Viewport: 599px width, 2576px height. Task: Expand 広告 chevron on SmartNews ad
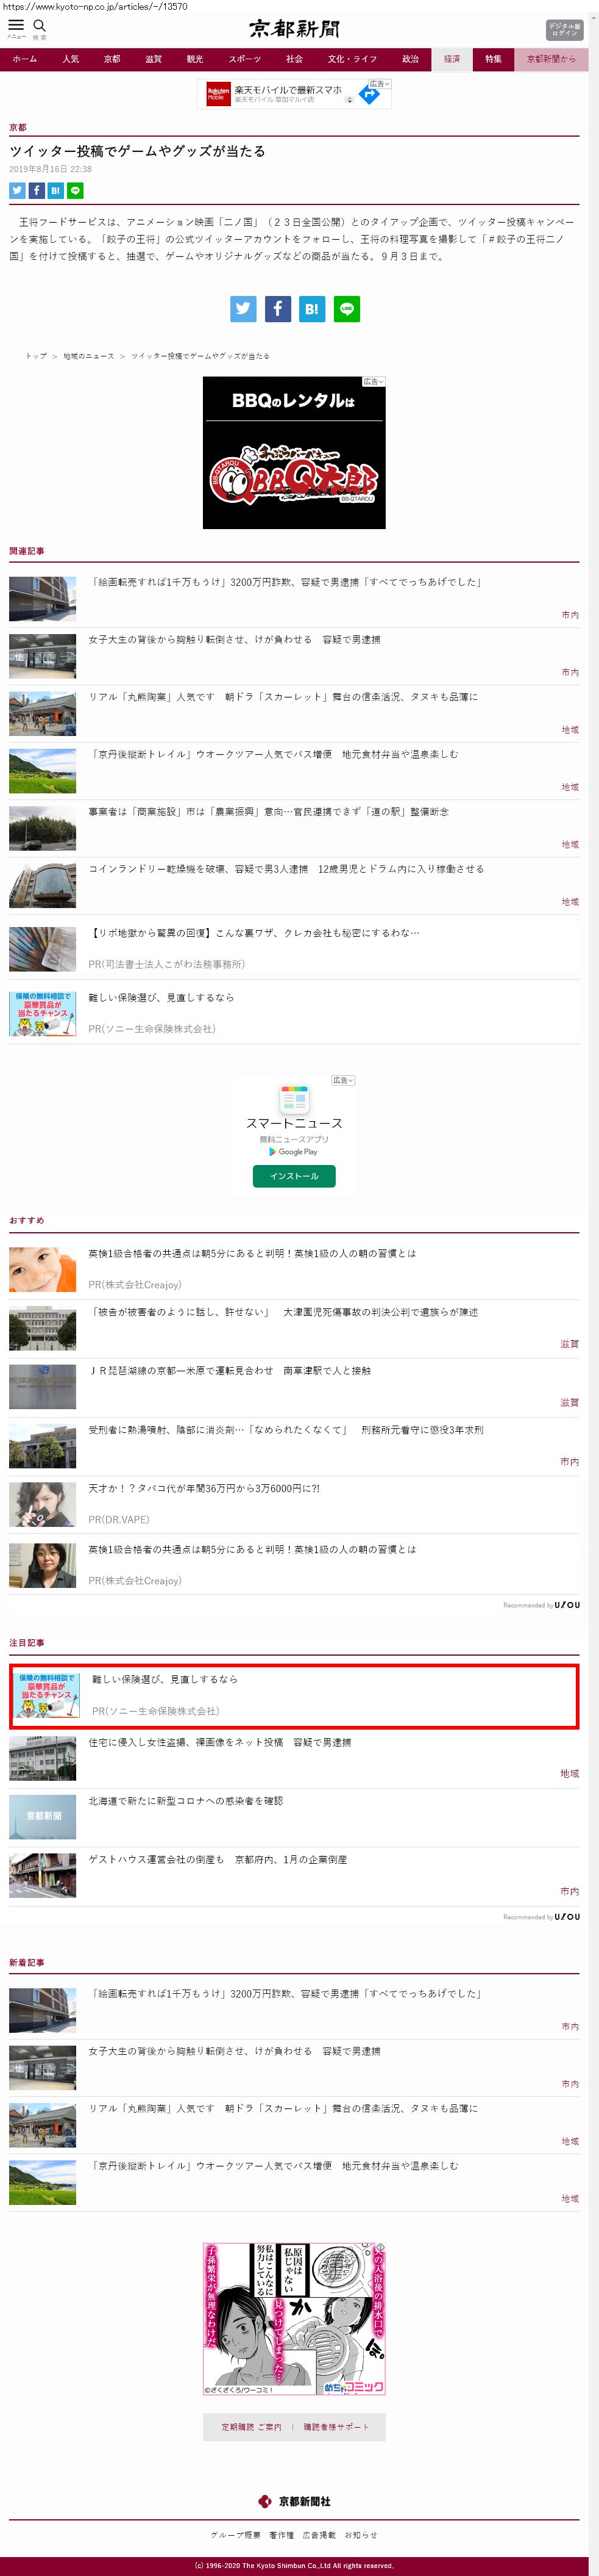tap(342, 1081)
